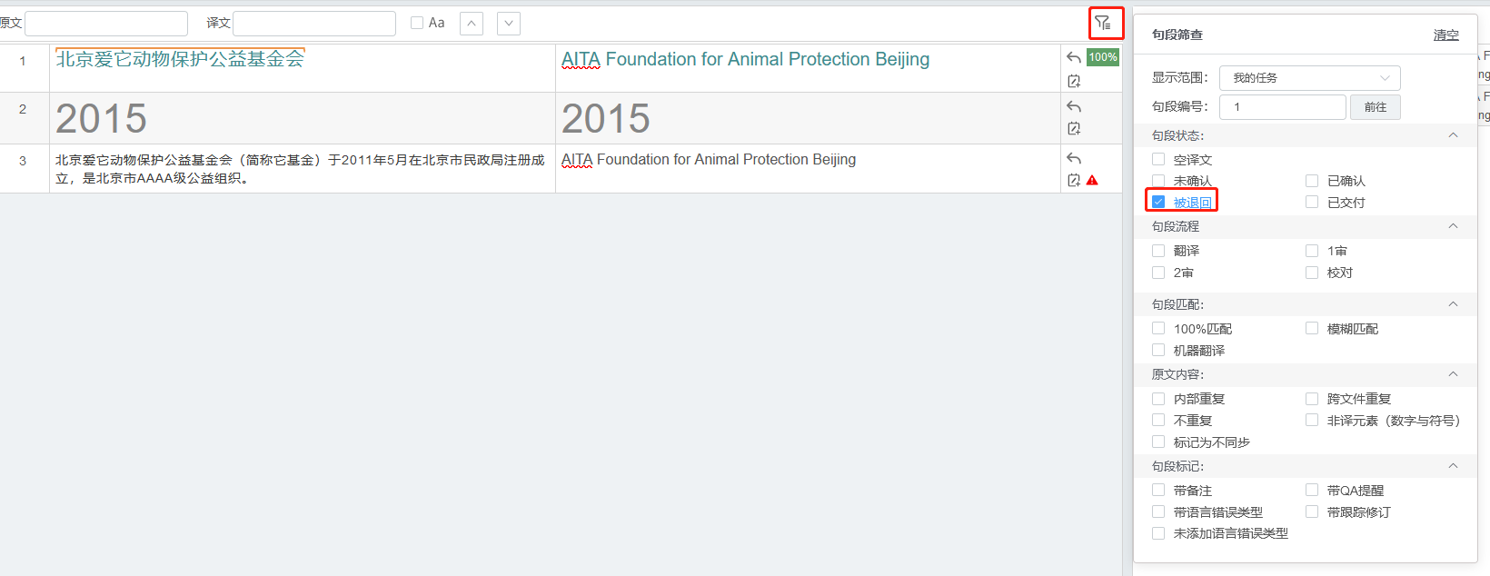The height and width of the screenshot is (576, 1490).
Task: Click the 句段编号 number input field
Action: coord(1282,107)
